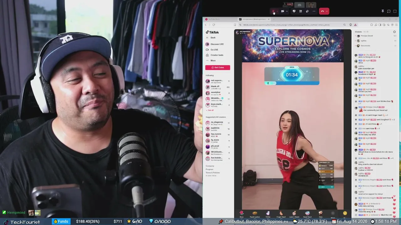
Task: Open xxonlykai in Following list
Action: tap(217, 93)
